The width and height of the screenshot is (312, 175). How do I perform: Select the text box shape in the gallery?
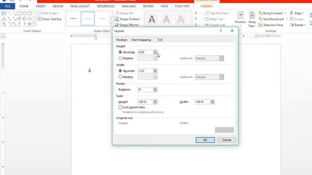click(x=4, y=14)
